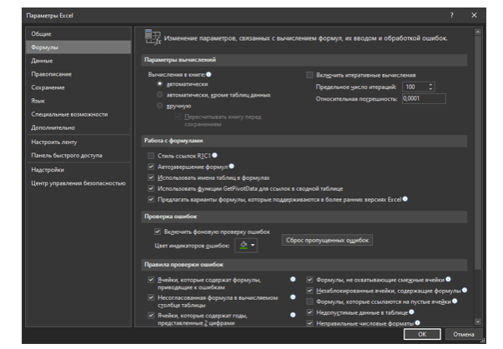Viewport: 503px width, 349px height.
Task: Click info icon beside Незаблокированные ячейки rule
Action: coord(465,290)
